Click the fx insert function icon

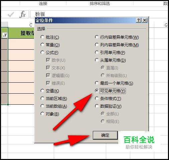pyautogui.click(x=22, y=14)
